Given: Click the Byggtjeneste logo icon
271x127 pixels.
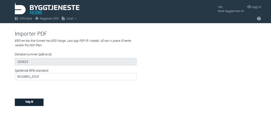Looking at the screenshot, I should pos(20,9).
